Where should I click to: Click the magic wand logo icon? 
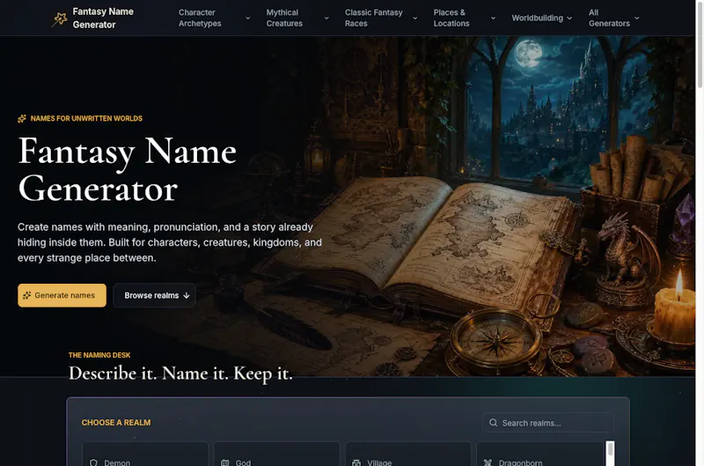[59, 18]
